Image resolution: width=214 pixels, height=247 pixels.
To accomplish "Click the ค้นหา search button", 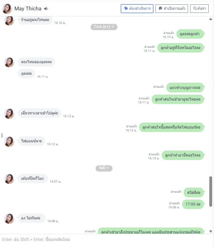I will pos(199,8).
